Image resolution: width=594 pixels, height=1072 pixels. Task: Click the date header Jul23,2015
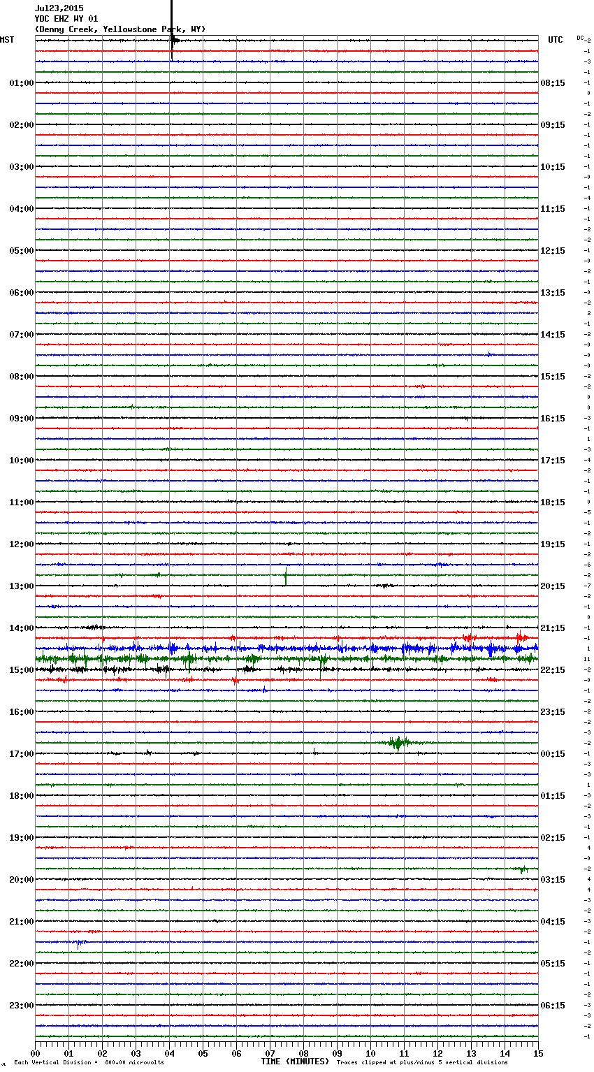(x=59, y=8)
